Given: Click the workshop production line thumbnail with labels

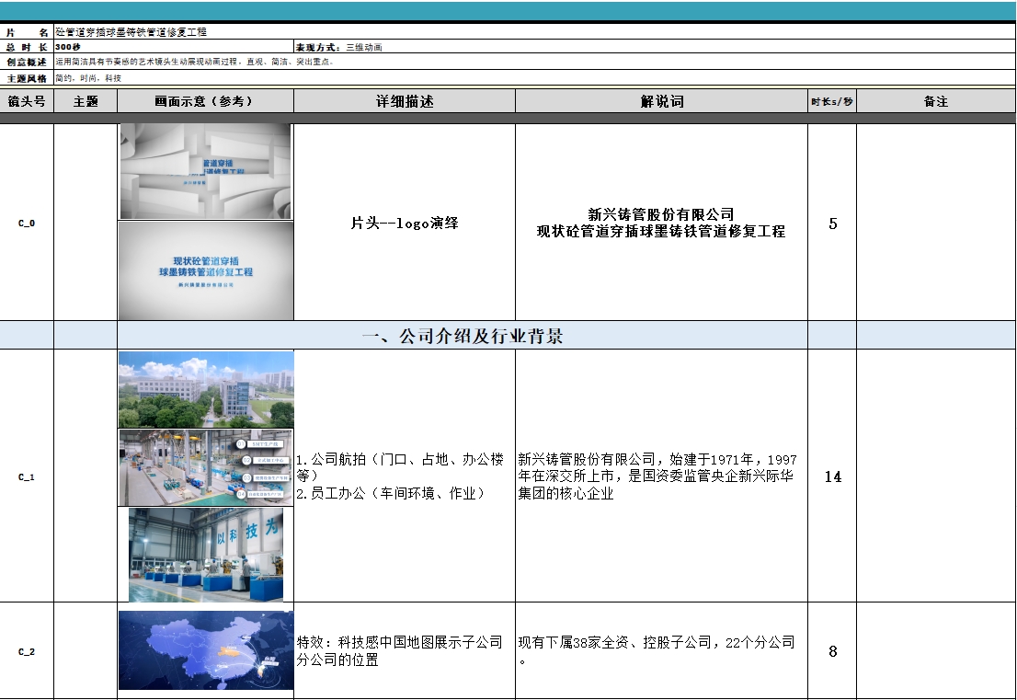Looking at the screenshot, I should click(x=206, y=468).
